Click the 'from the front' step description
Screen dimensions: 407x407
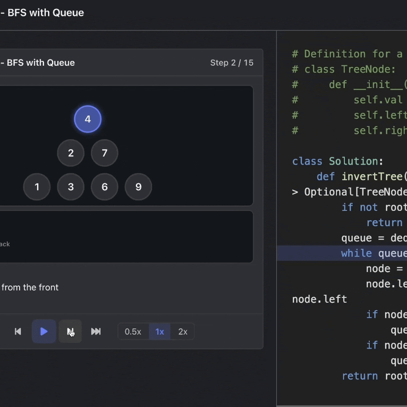(30, 287)
